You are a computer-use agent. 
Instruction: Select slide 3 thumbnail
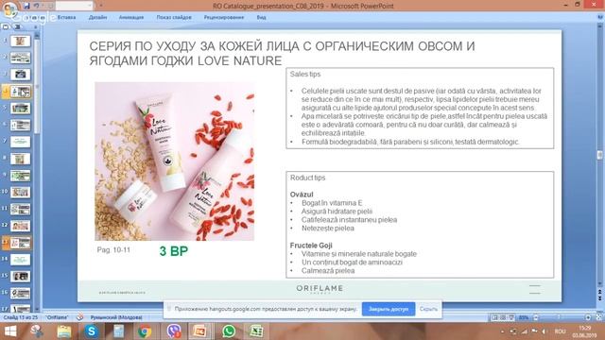point(20,74)
